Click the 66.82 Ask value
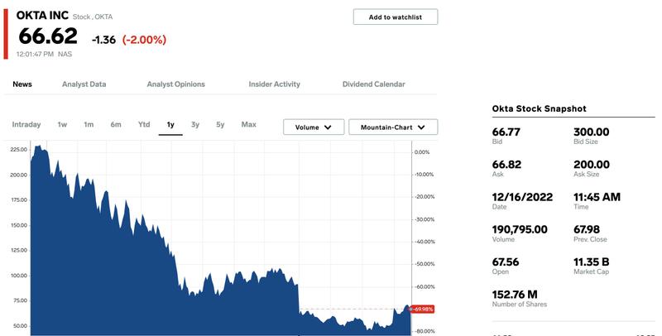 point(506,165)
